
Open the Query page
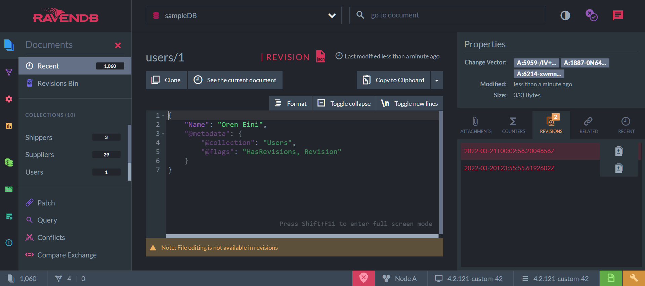[x=75, y=220]
